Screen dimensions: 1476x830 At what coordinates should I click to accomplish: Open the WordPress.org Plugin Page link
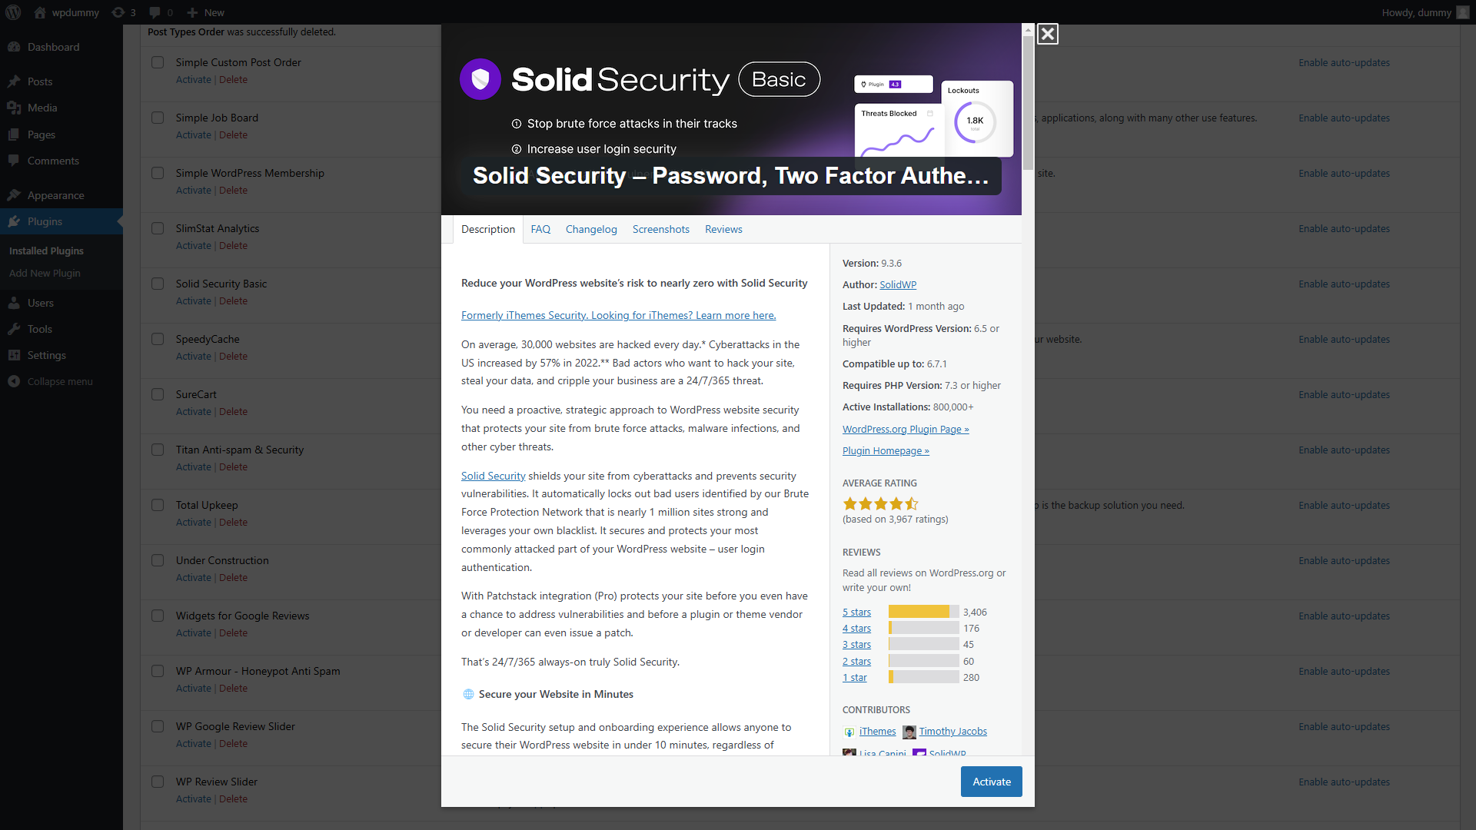pyautogui.click(x=906, y=429)
